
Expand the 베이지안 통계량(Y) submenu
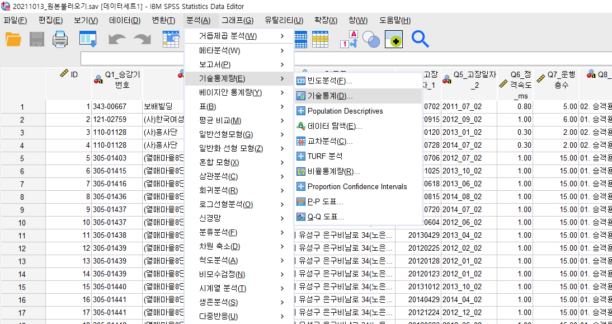click(x=239, y=92)
